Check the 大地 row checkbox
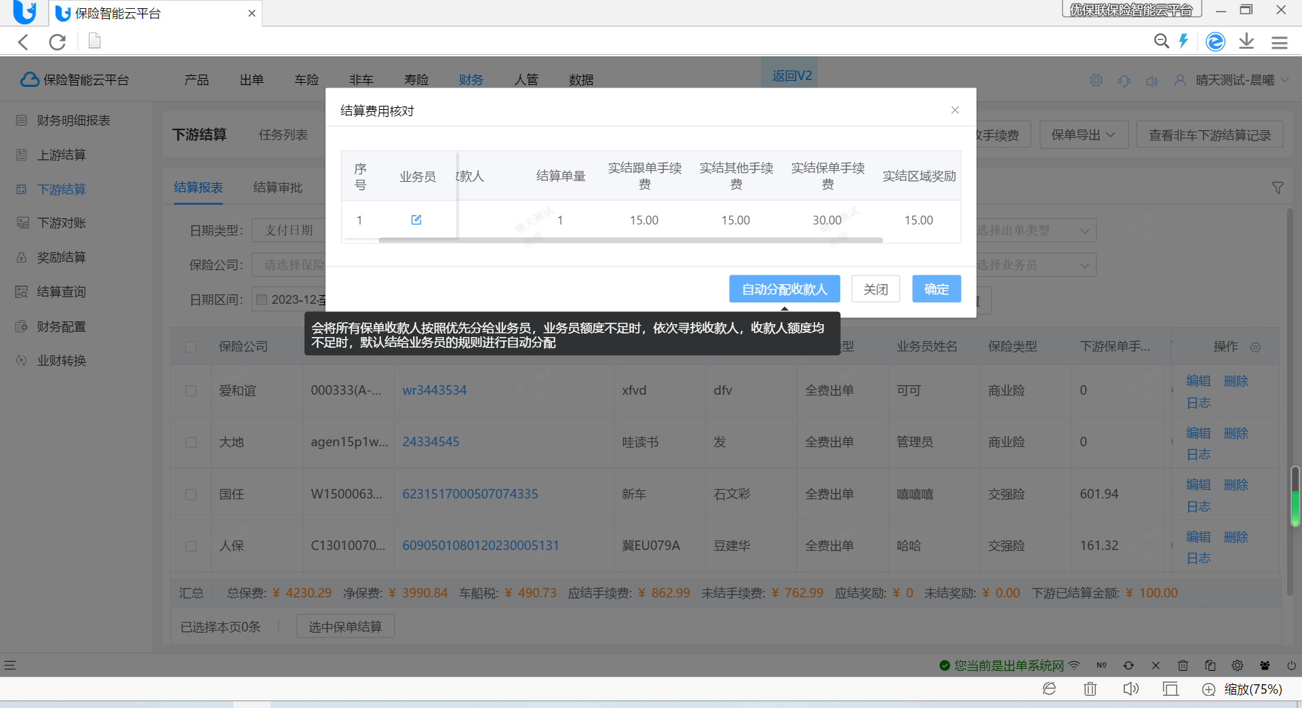The image size is (1302, 708). [x=191, y=442]
